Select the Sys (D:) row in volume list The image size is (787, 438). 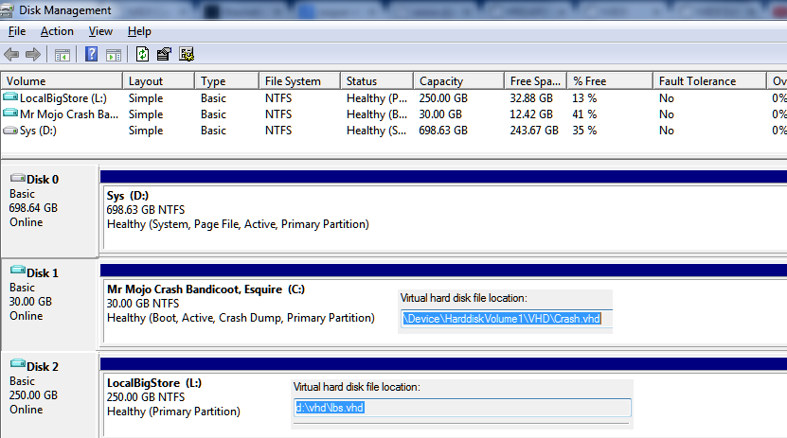[x=394, y=131]
